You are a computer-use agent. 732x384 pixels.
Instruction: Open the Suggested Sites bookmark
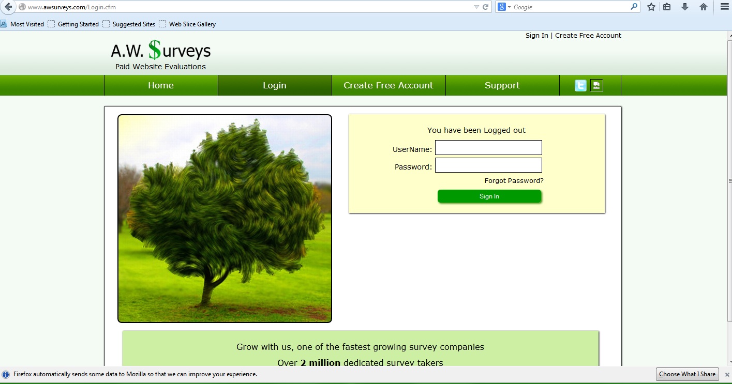pyautogui.click(x=129, y=24)
